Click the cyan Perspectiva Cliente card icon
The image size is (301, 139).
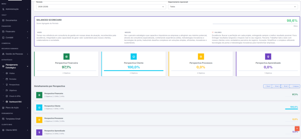click(x=133, y=57)
